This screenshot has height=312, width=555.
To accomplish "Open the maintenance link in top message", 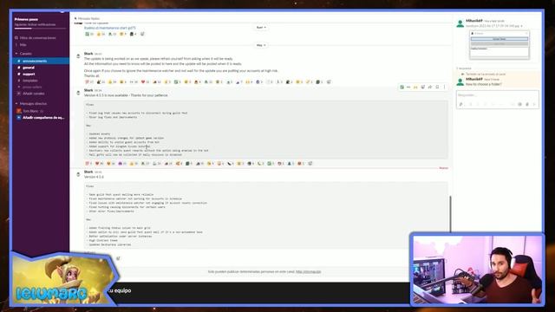I will tap(110, 28).
